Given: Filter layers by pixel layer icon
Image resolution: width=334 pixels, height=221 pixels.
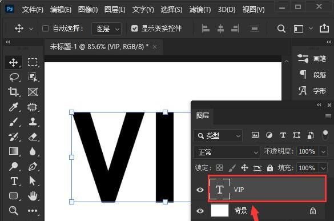Looking at the screenshot, I should coord(255,135).
